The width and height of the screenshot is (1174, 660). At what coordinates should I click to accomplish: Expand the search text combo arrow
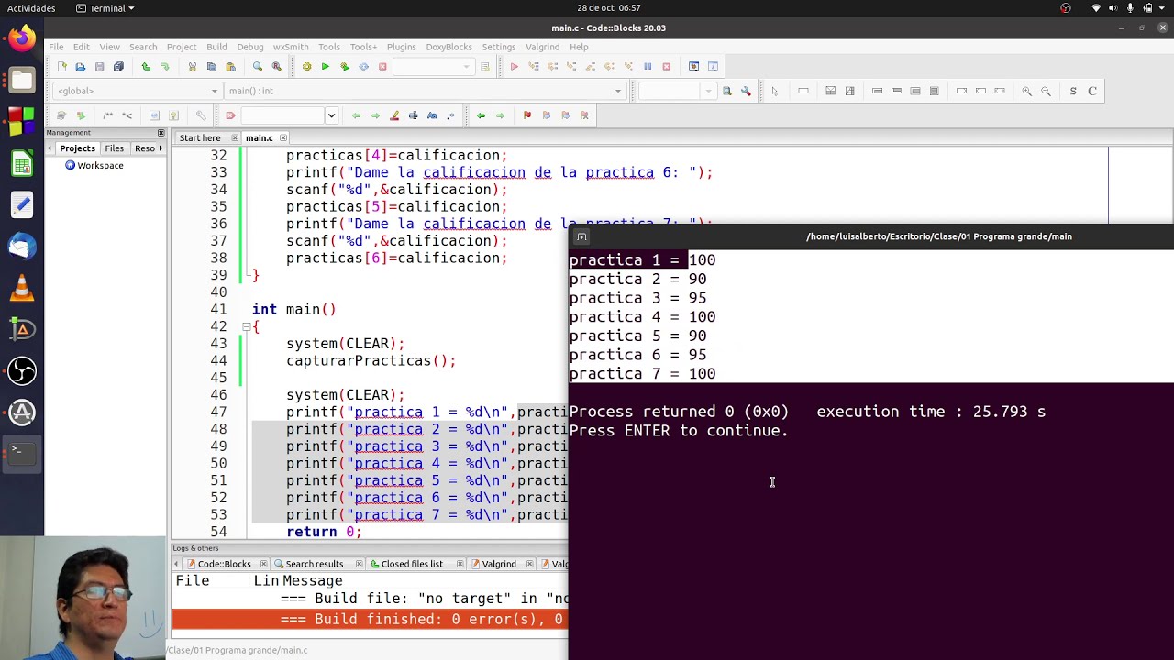pos(331,115)
